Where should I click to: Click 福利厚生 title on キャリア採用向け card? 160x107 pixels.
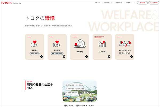coord(57,50)
